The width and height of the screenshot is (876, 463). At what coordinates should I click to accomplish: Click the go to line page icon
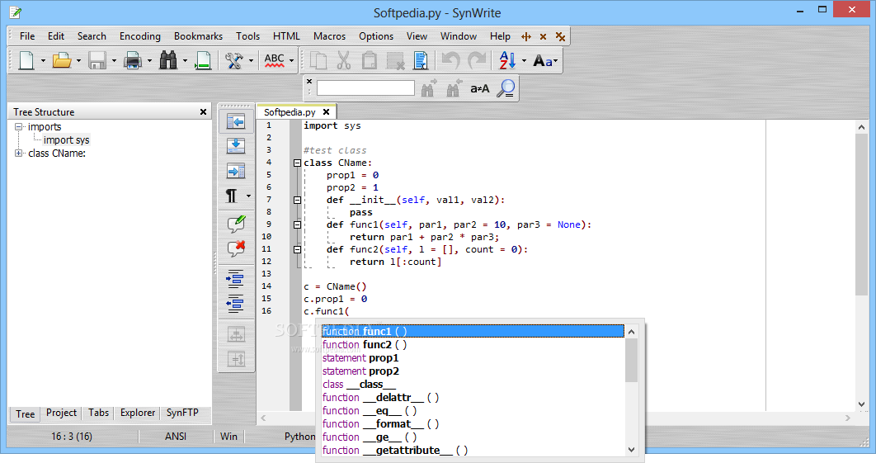[x=204, y=59]
